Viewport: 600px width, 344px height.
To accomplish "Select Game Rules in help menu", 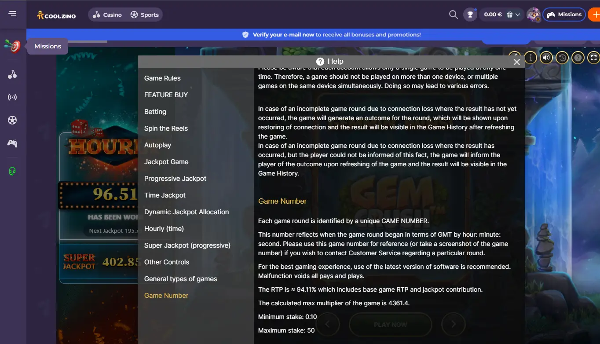I will 162,78.
